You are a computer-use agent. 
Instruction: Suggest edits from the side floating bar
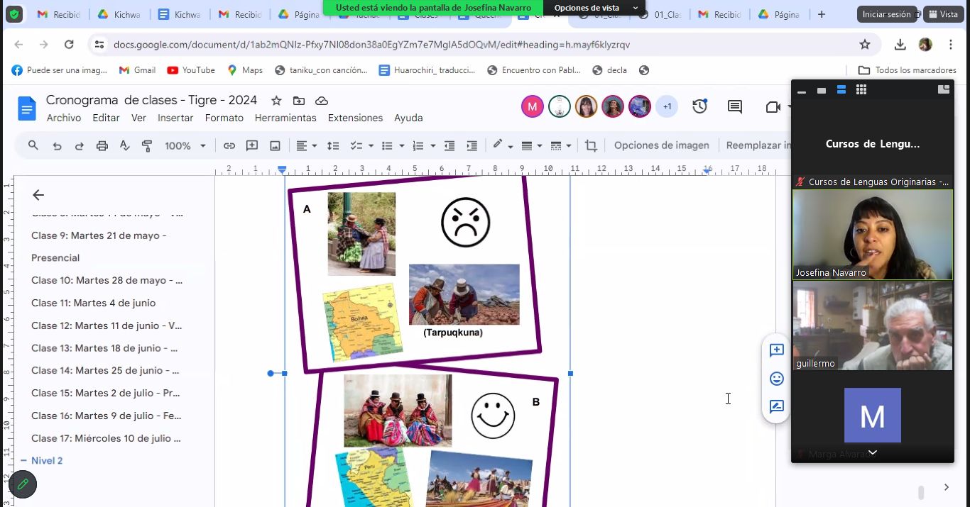tap(777, 406)
